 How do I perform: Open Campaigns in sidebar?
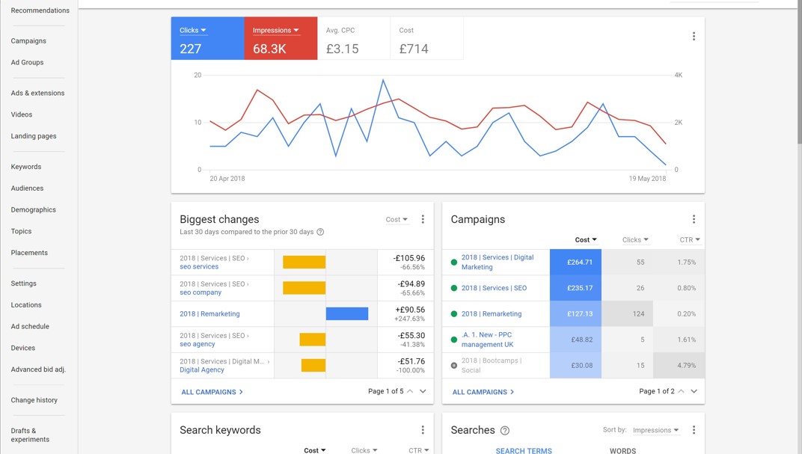(28, 41)
